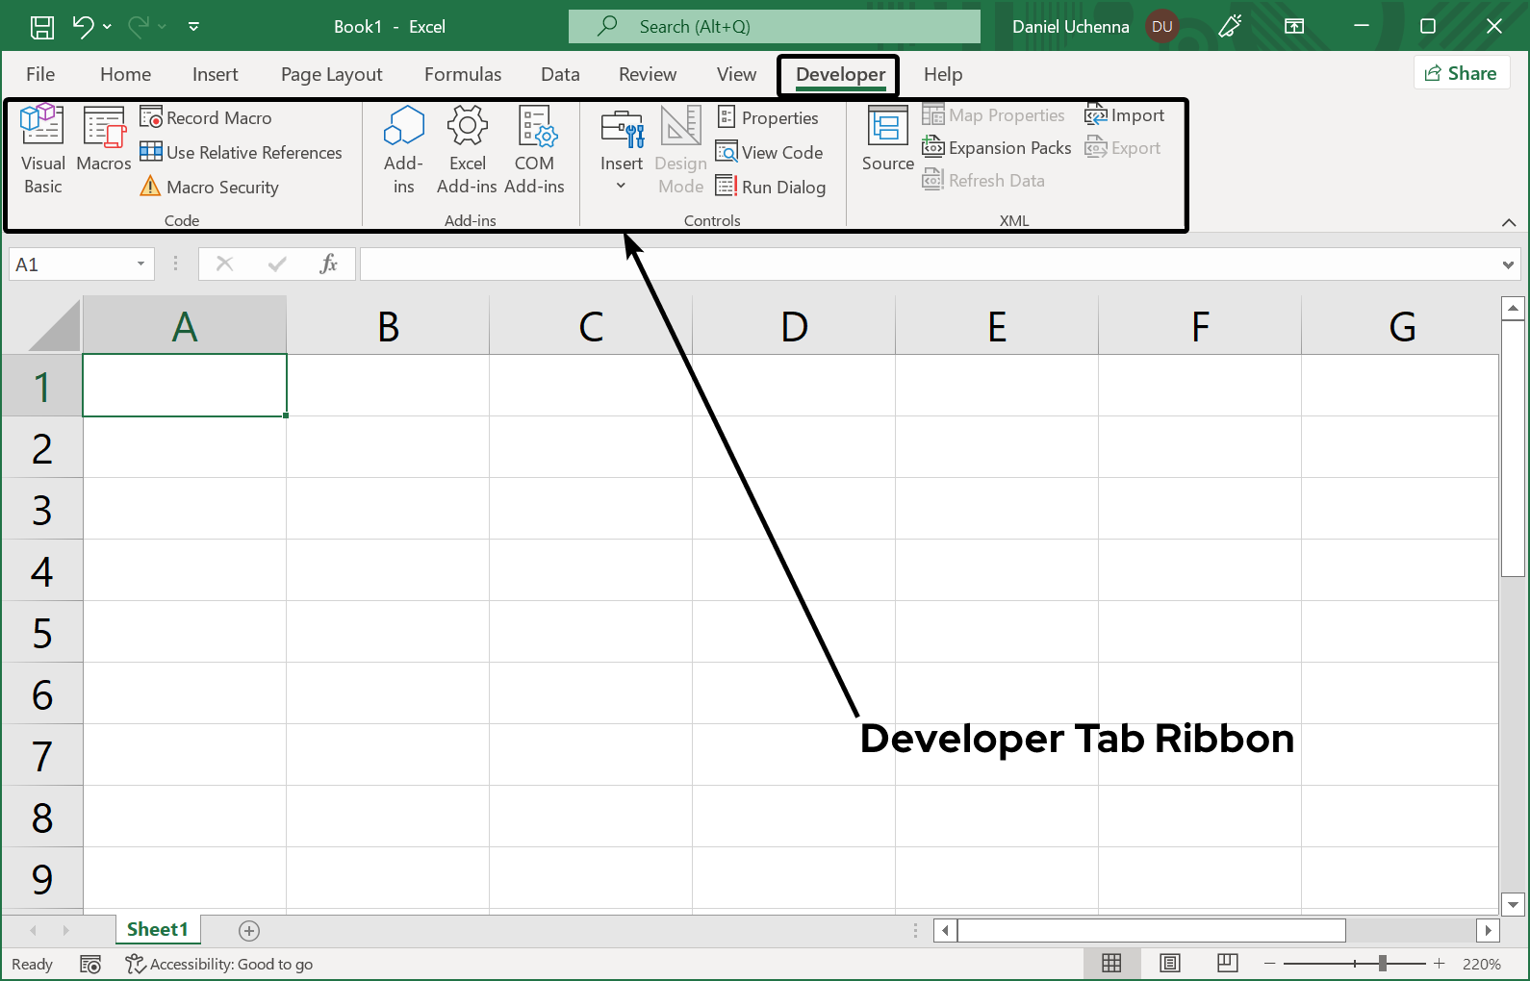Add a new sheet with plus button
This screenshot has height=981, width=1530.
tap(249, 930)
